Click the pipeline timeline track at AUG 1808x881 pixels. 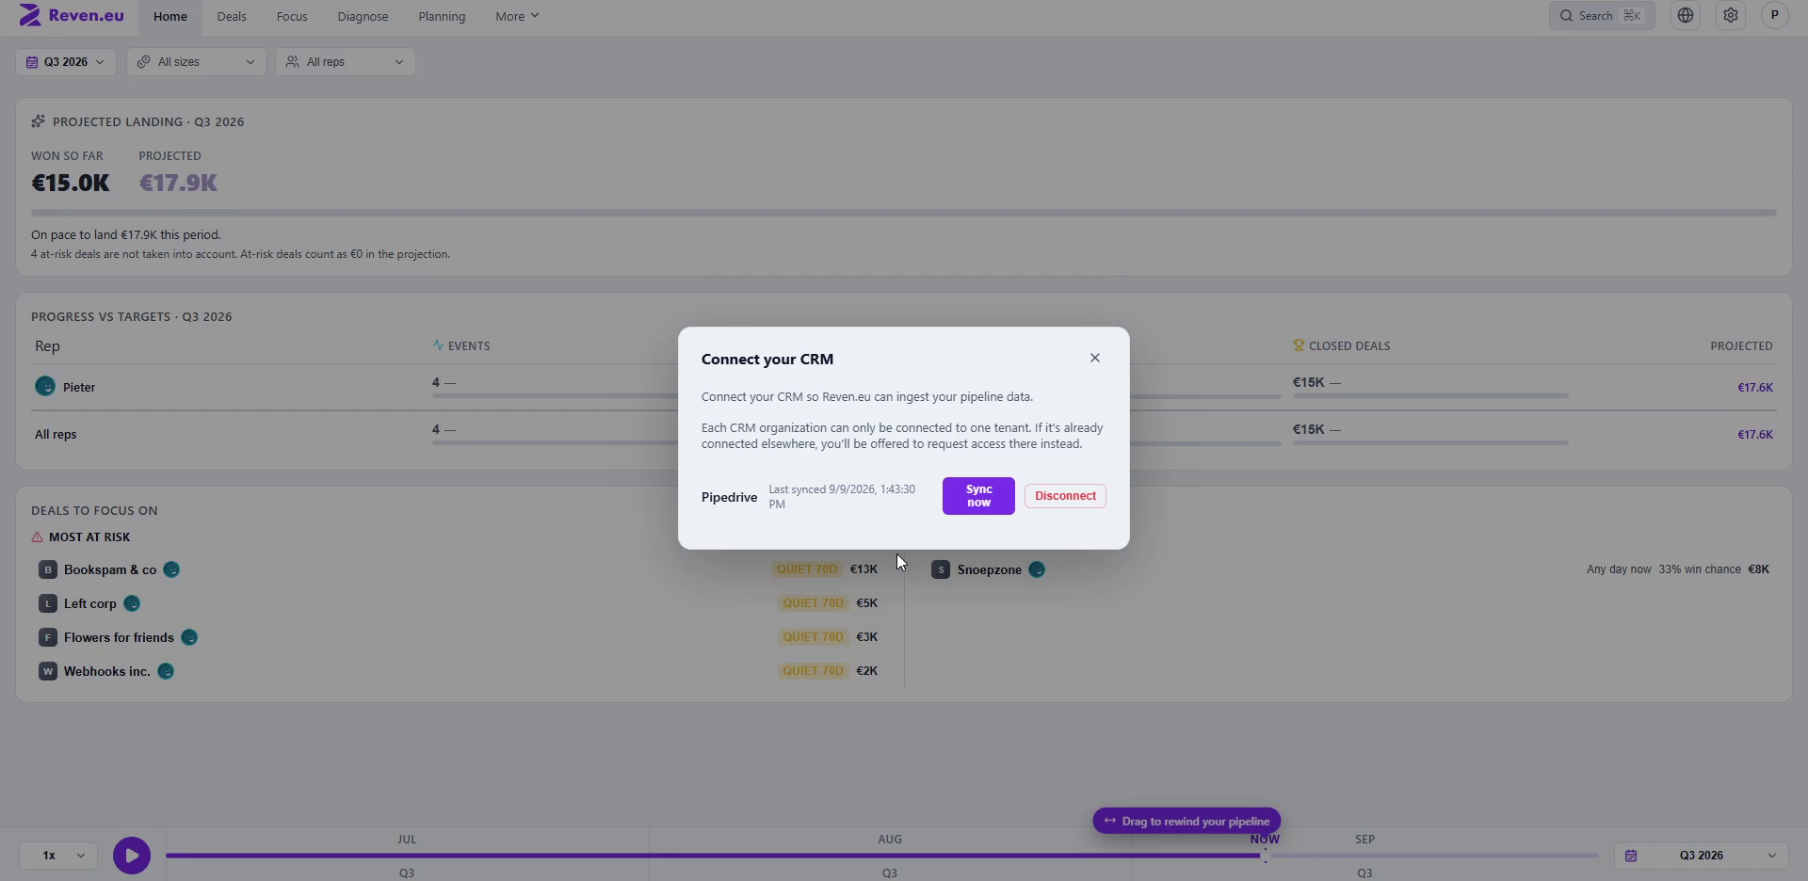point(890,856)
